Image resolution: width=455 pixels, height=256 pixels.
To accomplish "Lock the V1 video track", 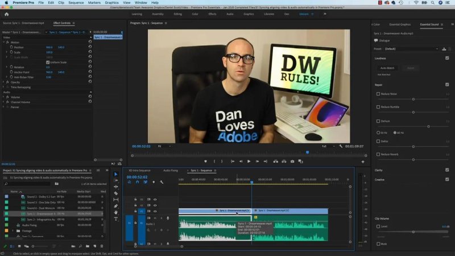I will click(135, 211).
